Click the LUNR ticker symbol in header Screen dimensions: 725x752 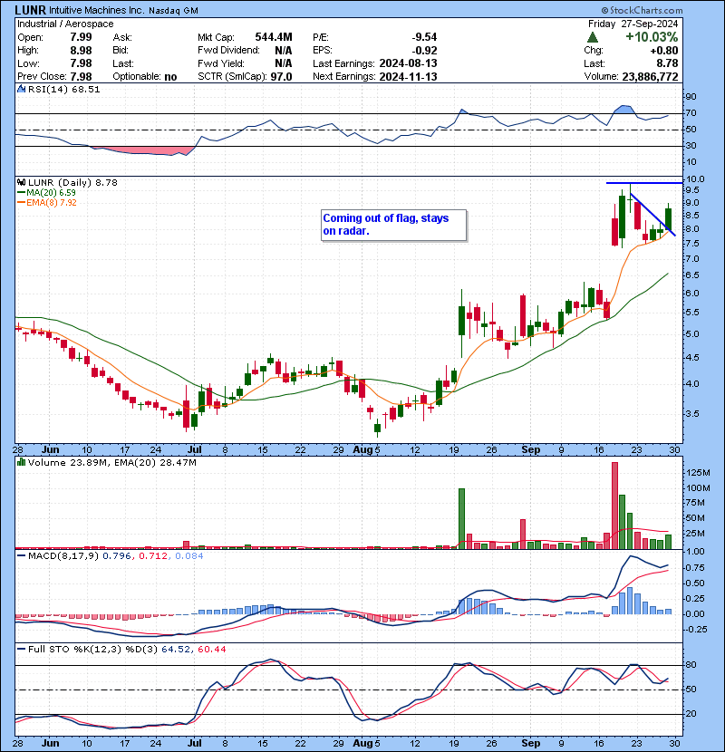[x=32, y=9]
